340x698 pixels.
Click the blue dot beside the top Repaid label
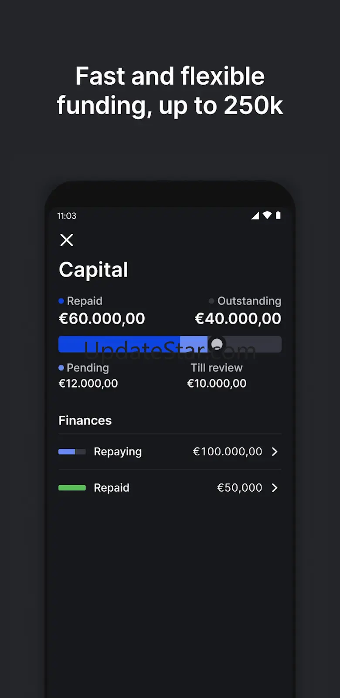point(61,301)
